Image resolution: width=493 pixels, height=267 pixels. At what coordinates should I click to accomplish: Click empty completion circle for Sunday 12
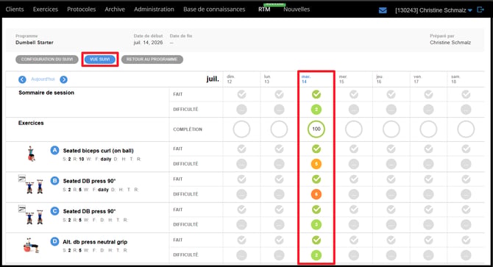tap(241, 129)
